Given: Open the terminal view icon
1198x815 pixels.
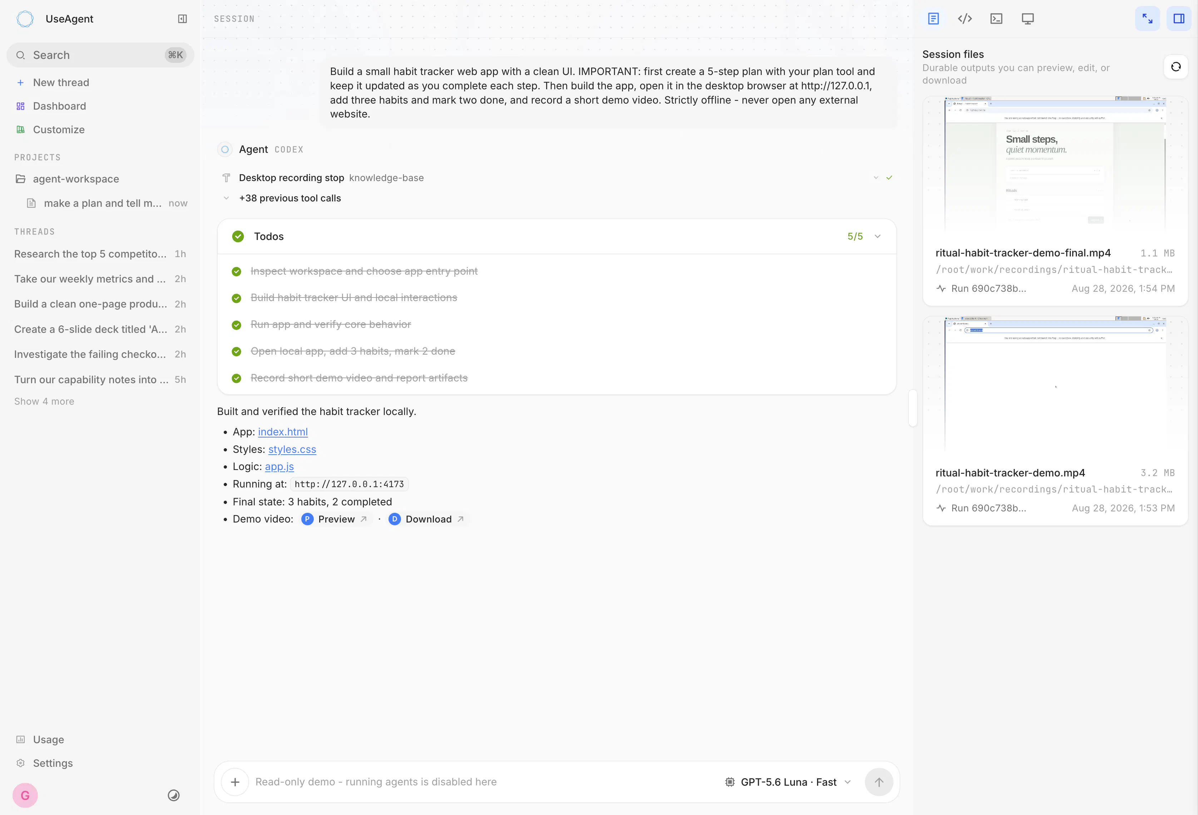Looking at the screenshot, I should pyautogui.click(x=996, y=19).
